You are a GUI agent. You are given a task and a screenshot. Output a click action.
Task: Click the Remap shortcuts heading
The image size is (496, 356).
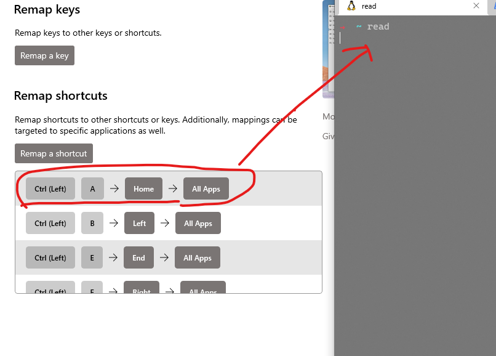(61, 95)
